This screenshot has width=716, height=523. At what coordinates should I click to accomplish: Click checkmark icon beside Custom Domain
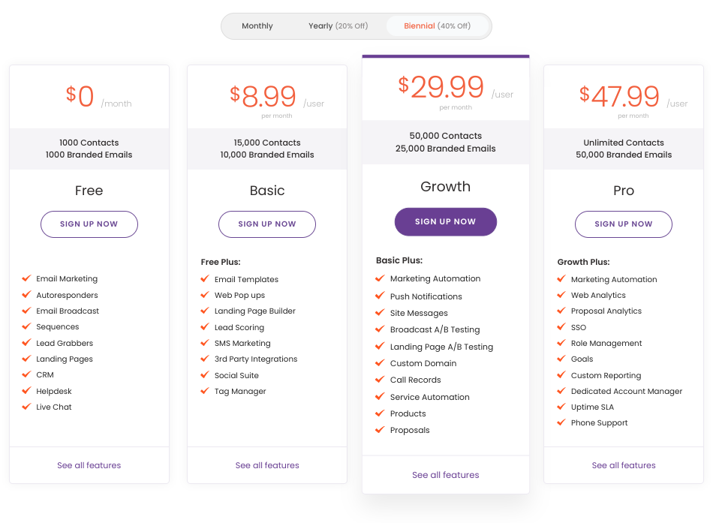click(x=380, y=363)
